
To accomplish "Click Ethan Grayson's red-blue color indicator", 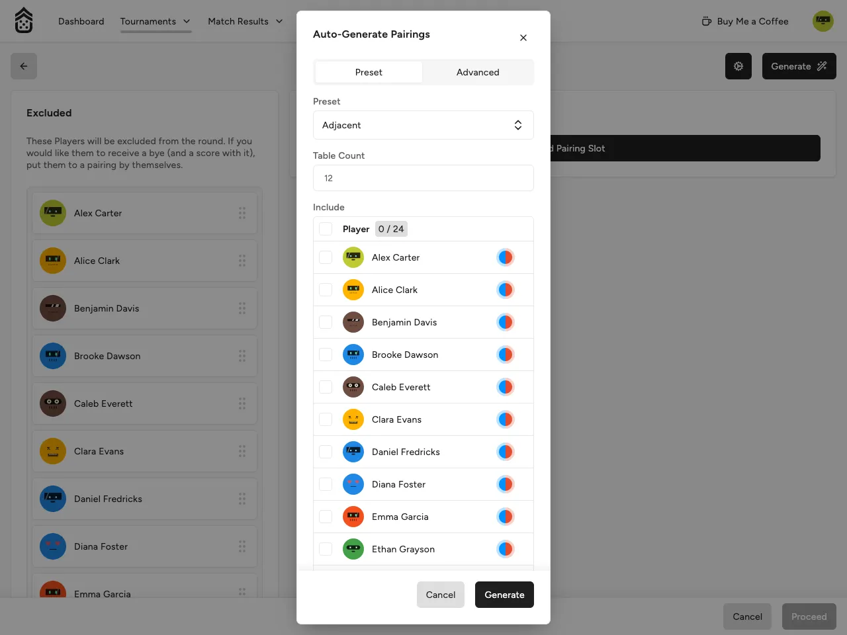I will pyautogui.click(x=506, y=549).
